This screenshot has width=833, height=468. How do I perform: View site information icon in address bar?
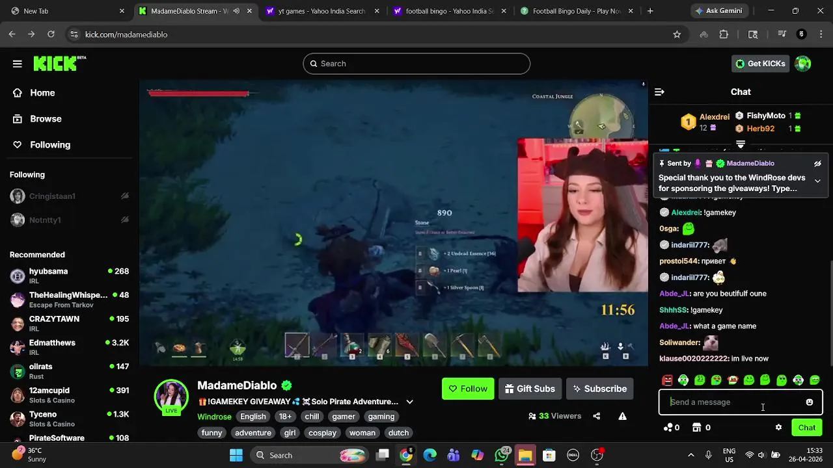point(74,34)
